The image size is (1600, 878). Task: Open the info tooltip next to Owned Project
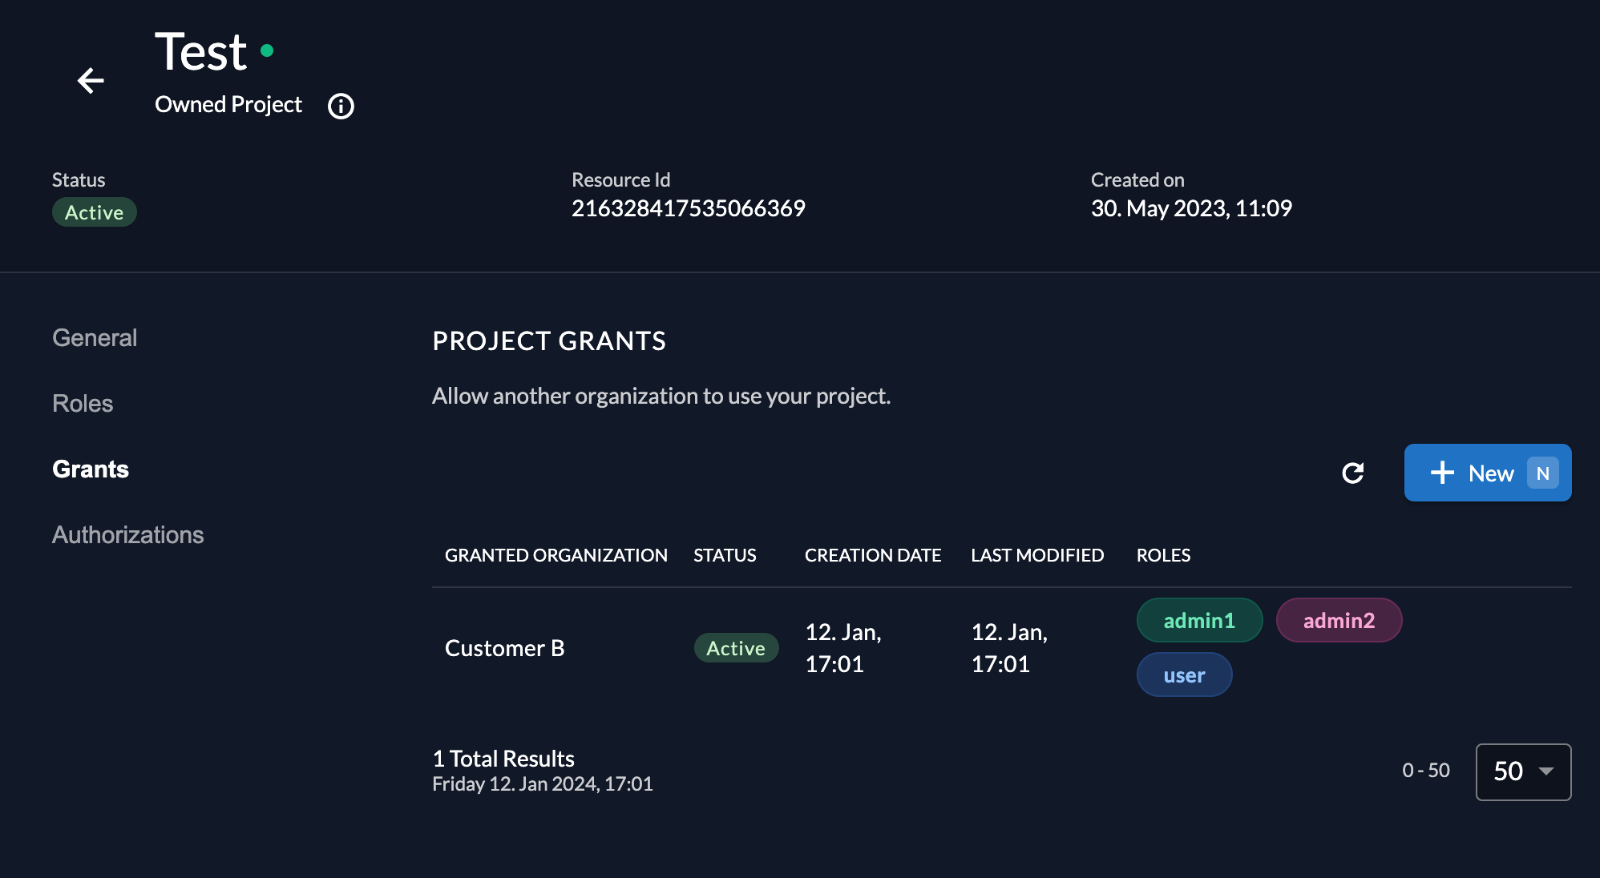tap(340, 105)
